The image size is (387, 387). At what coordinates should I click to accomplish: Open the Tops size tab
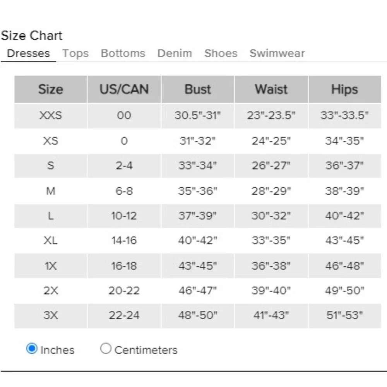coord(75,53)
